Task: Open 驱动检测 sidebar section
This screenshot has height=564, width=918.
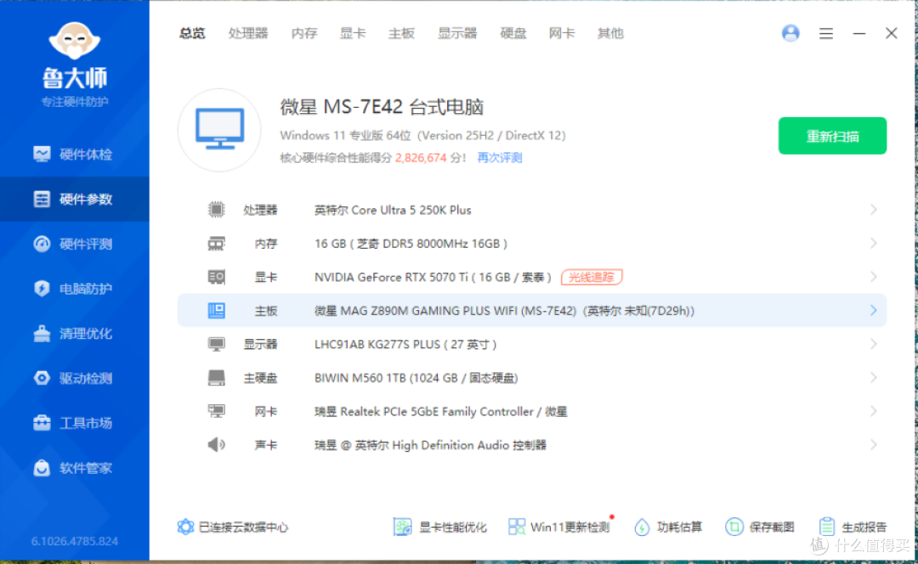Action: click(x=74, y=379)
